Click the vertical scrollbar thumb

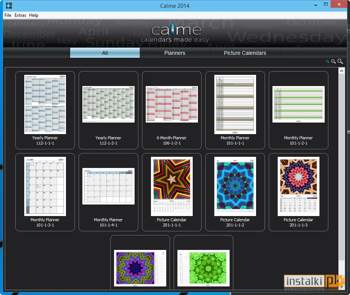tap(341, 167)
